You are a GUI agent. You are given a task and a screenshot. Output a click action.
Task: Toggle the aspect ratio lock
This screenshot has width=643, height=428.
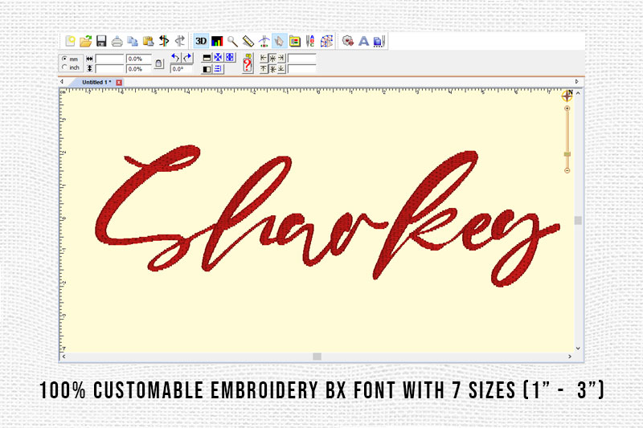pos(159,63)
